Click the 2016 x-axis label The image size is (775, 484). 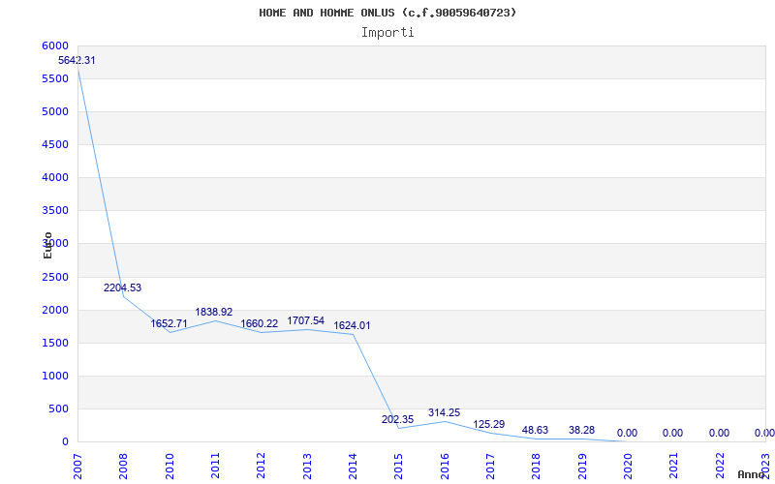pos(445,466)
